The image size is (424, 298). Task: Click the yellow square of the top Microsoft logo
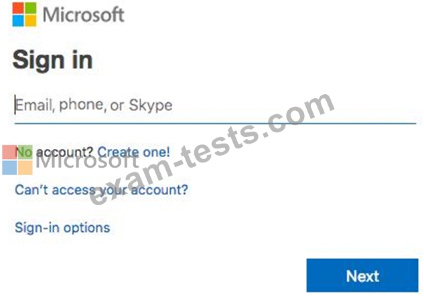pos(31,21)
